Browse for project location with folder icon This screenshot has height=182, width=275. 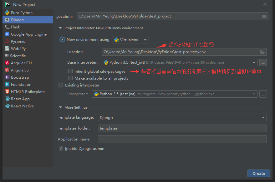point(264,16)
